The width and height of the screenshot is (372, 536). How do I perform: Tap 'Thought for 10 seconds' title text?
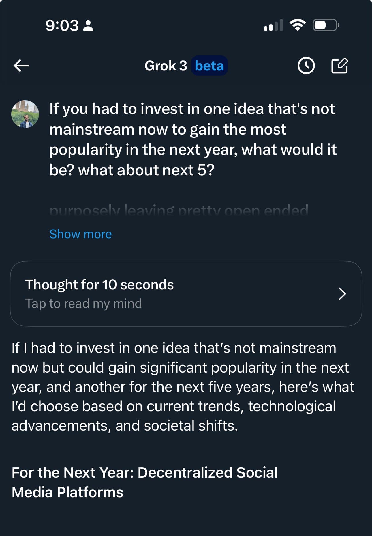point(99,285)
